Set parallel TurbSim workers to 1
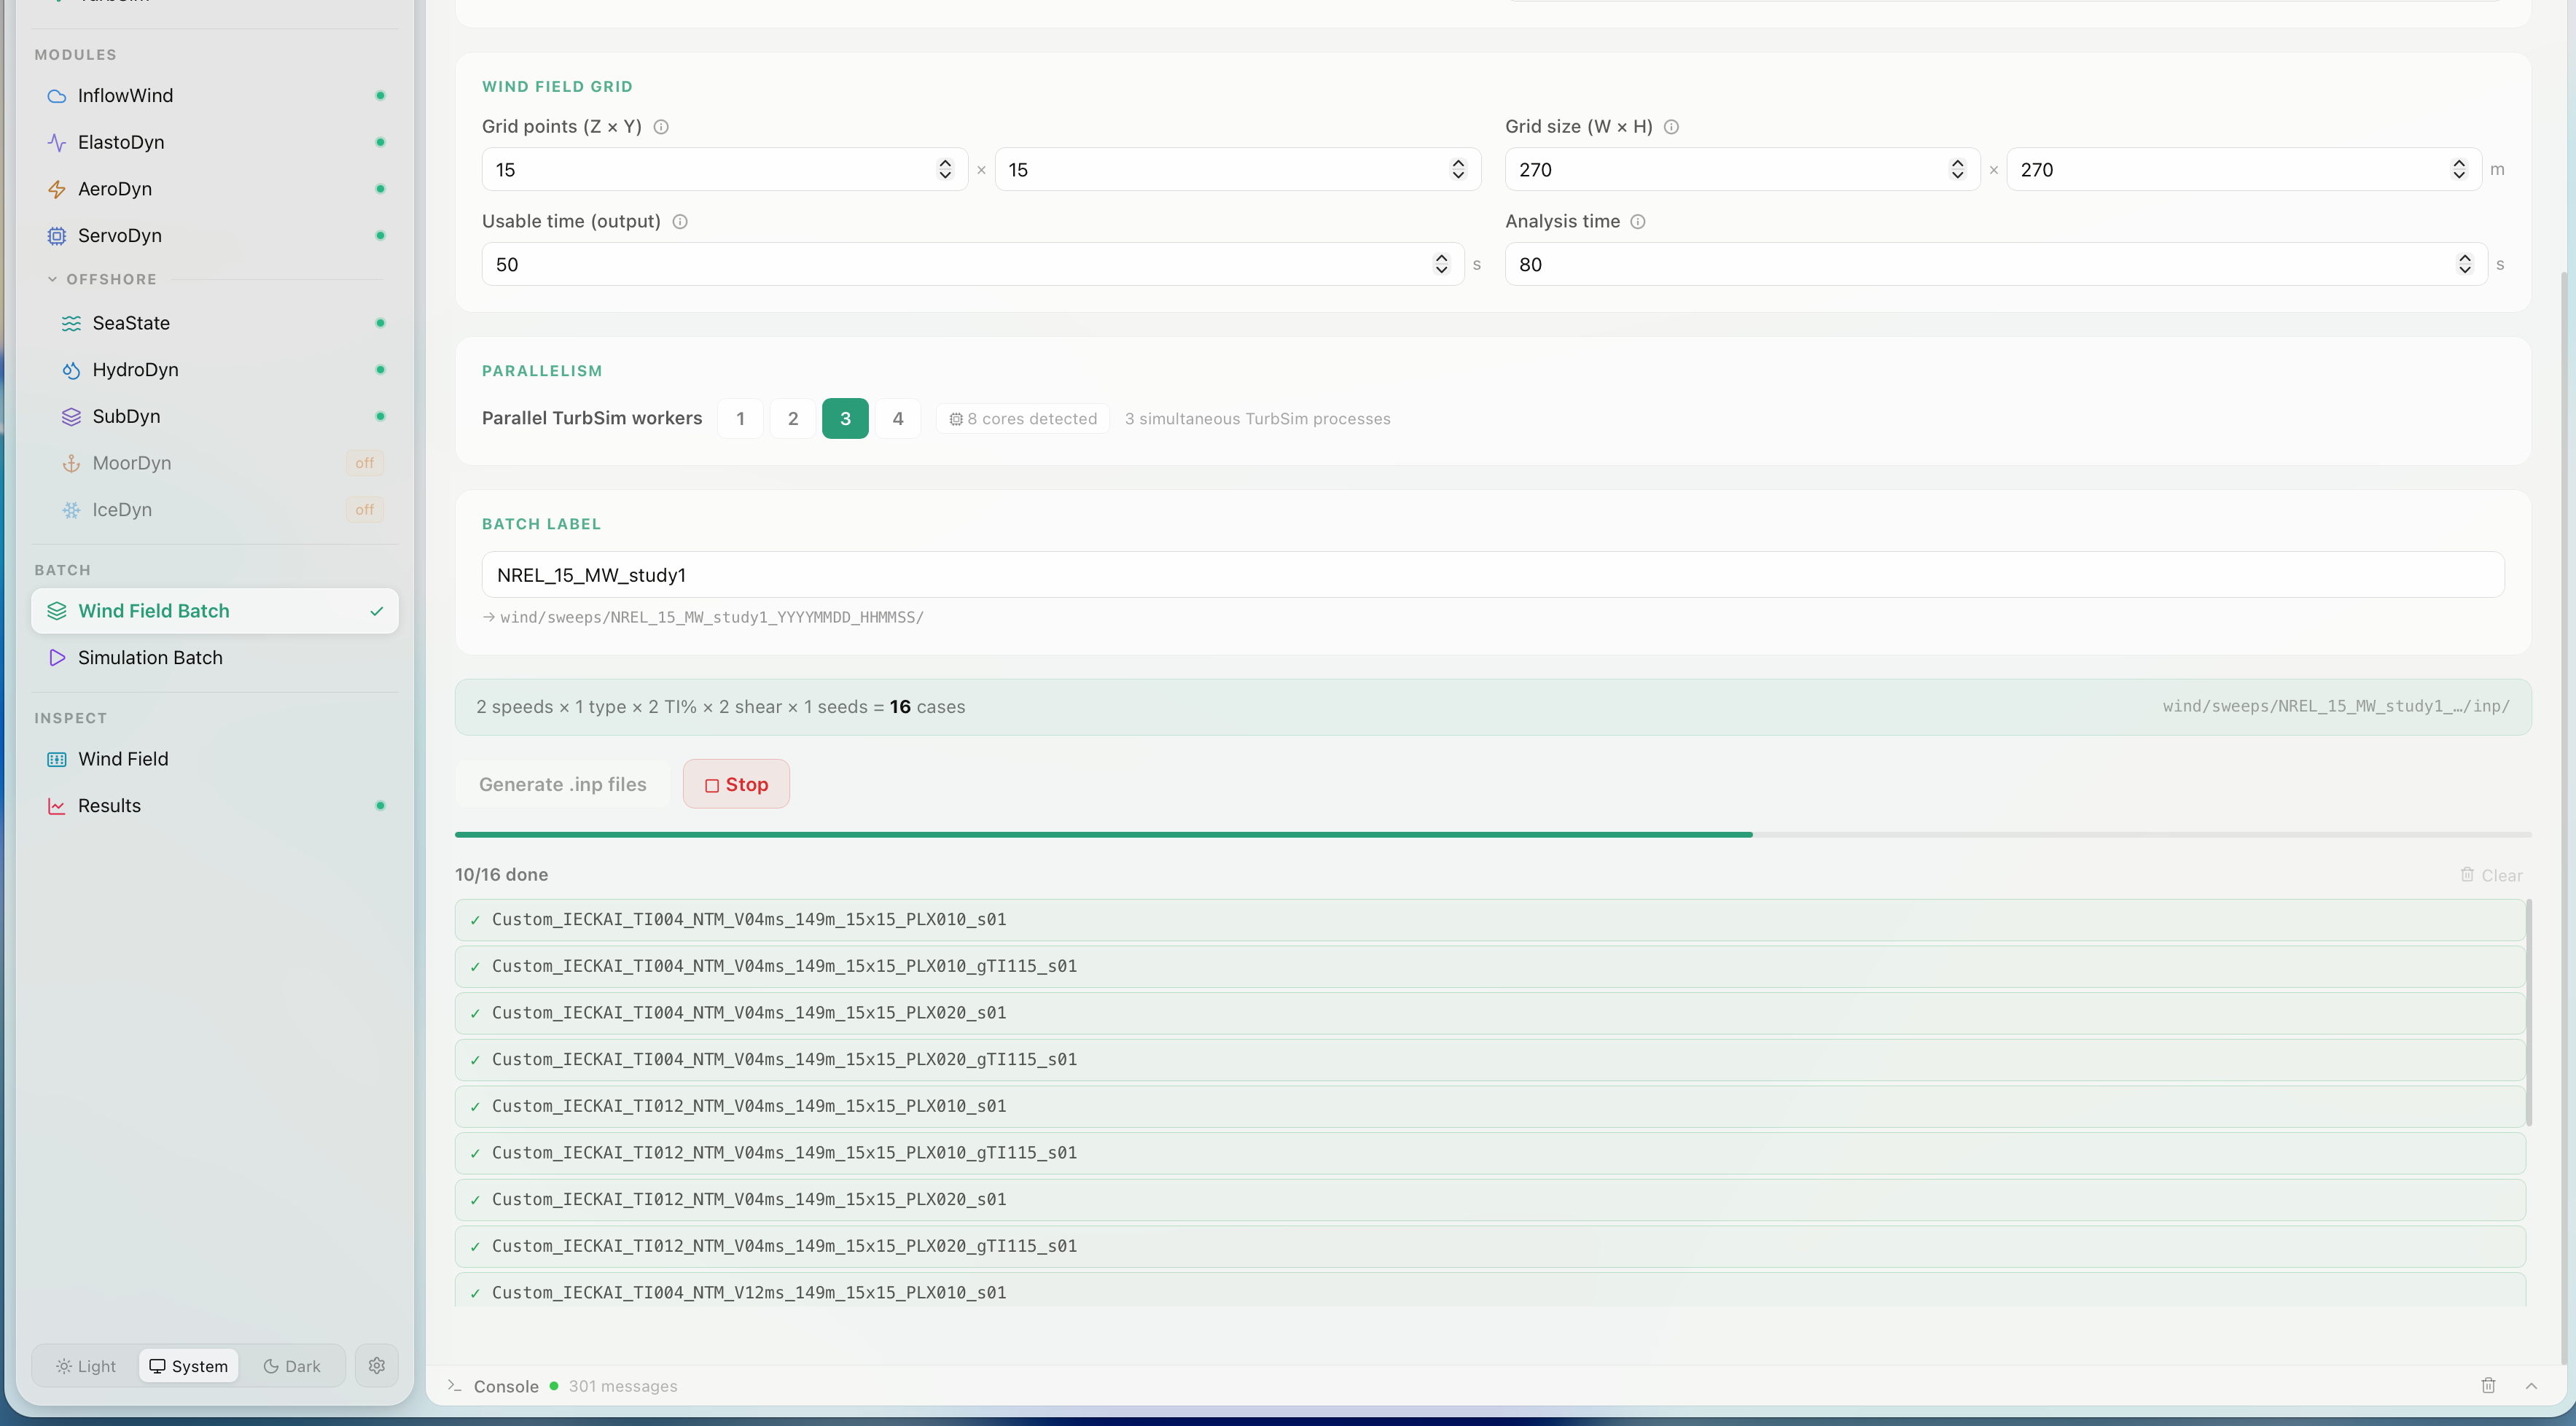 point(740,419)
